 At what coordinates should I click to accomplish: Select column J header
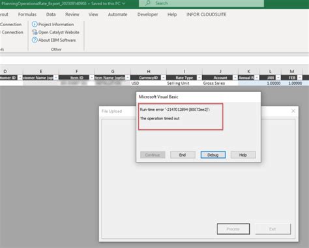click(220, 71)
